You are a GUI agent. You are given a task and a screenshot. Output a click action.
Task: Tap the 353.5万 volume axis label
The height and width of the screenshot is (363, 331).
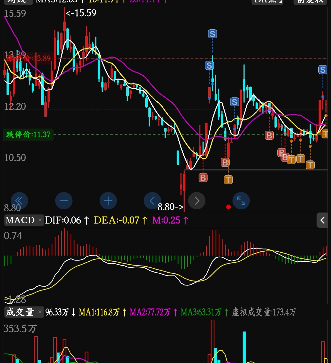[x=20, y=329]
